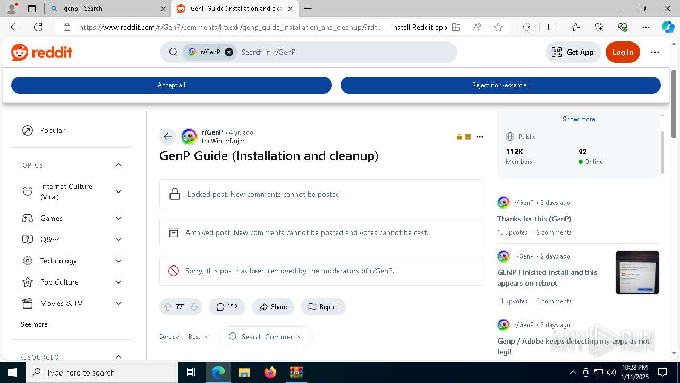Viewport: 680px width, 383px height.
Task: Expand Internet Culture (Viral) topic
Action: point(118,191)
